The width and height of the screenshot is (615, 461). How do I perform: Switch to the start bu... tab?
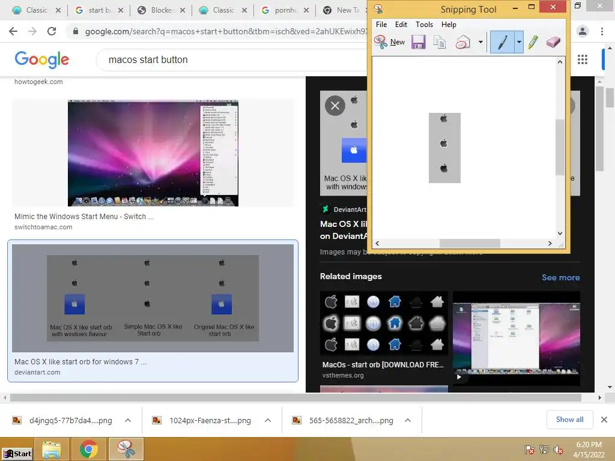coord(100,10)
